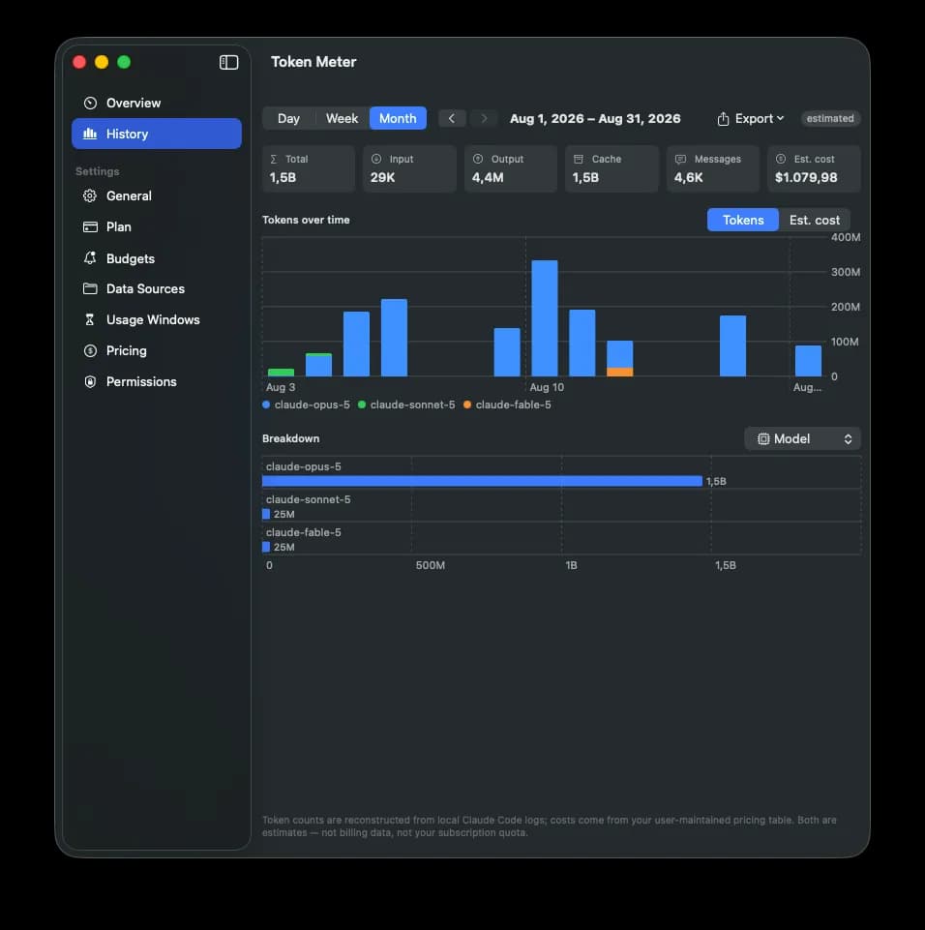This screenshot has height=930, width=925.
Task: Click the red close window button
Action: pyautogui.click(x=79, y=62)
